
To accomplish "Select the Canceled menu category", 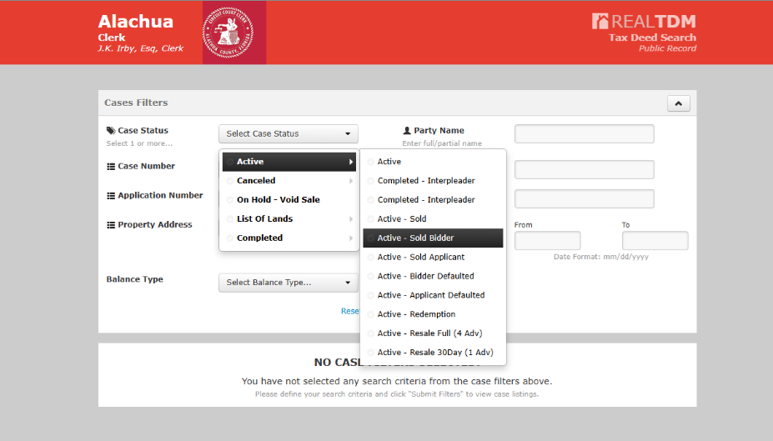I will [x=289, y=181].
